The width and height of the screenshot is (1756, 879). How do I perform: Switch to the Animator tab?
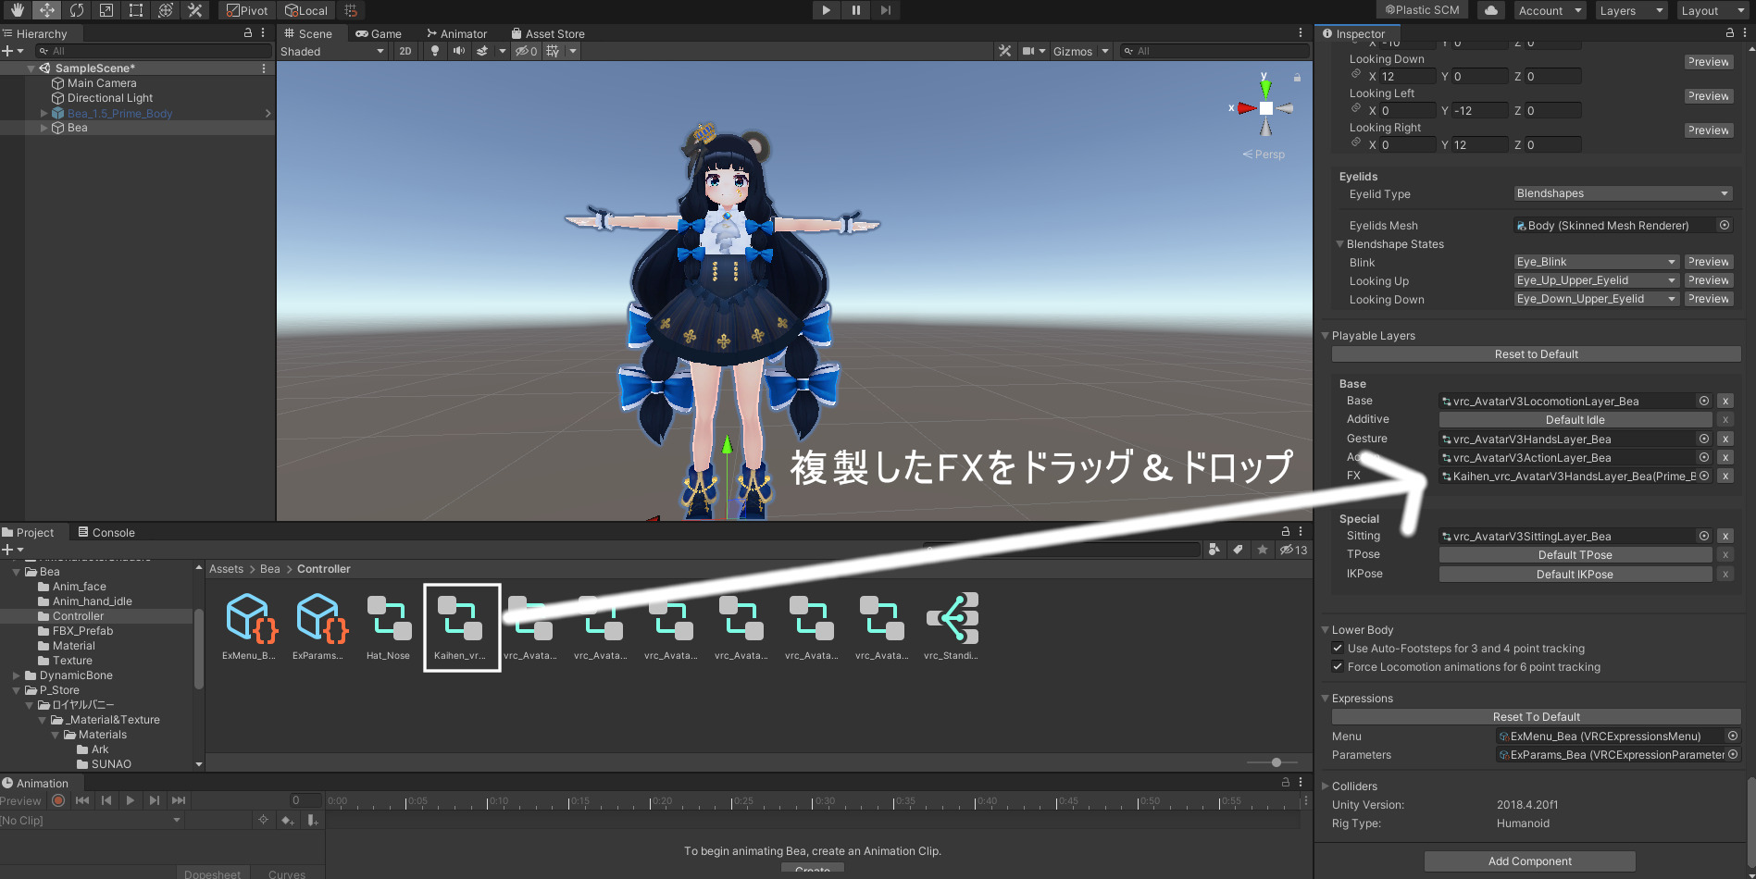pyautogui.click(x=457, y=33)
